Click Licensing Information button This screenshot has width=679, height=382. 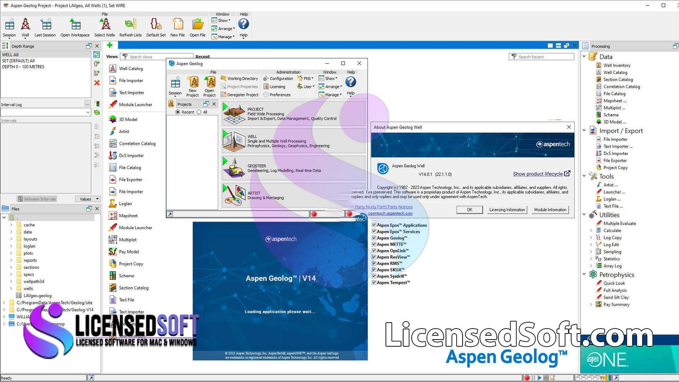click(507, 210)
